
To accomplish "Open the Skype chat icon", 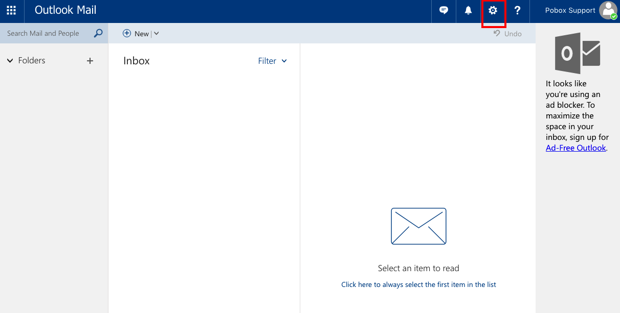I will 444,10.
